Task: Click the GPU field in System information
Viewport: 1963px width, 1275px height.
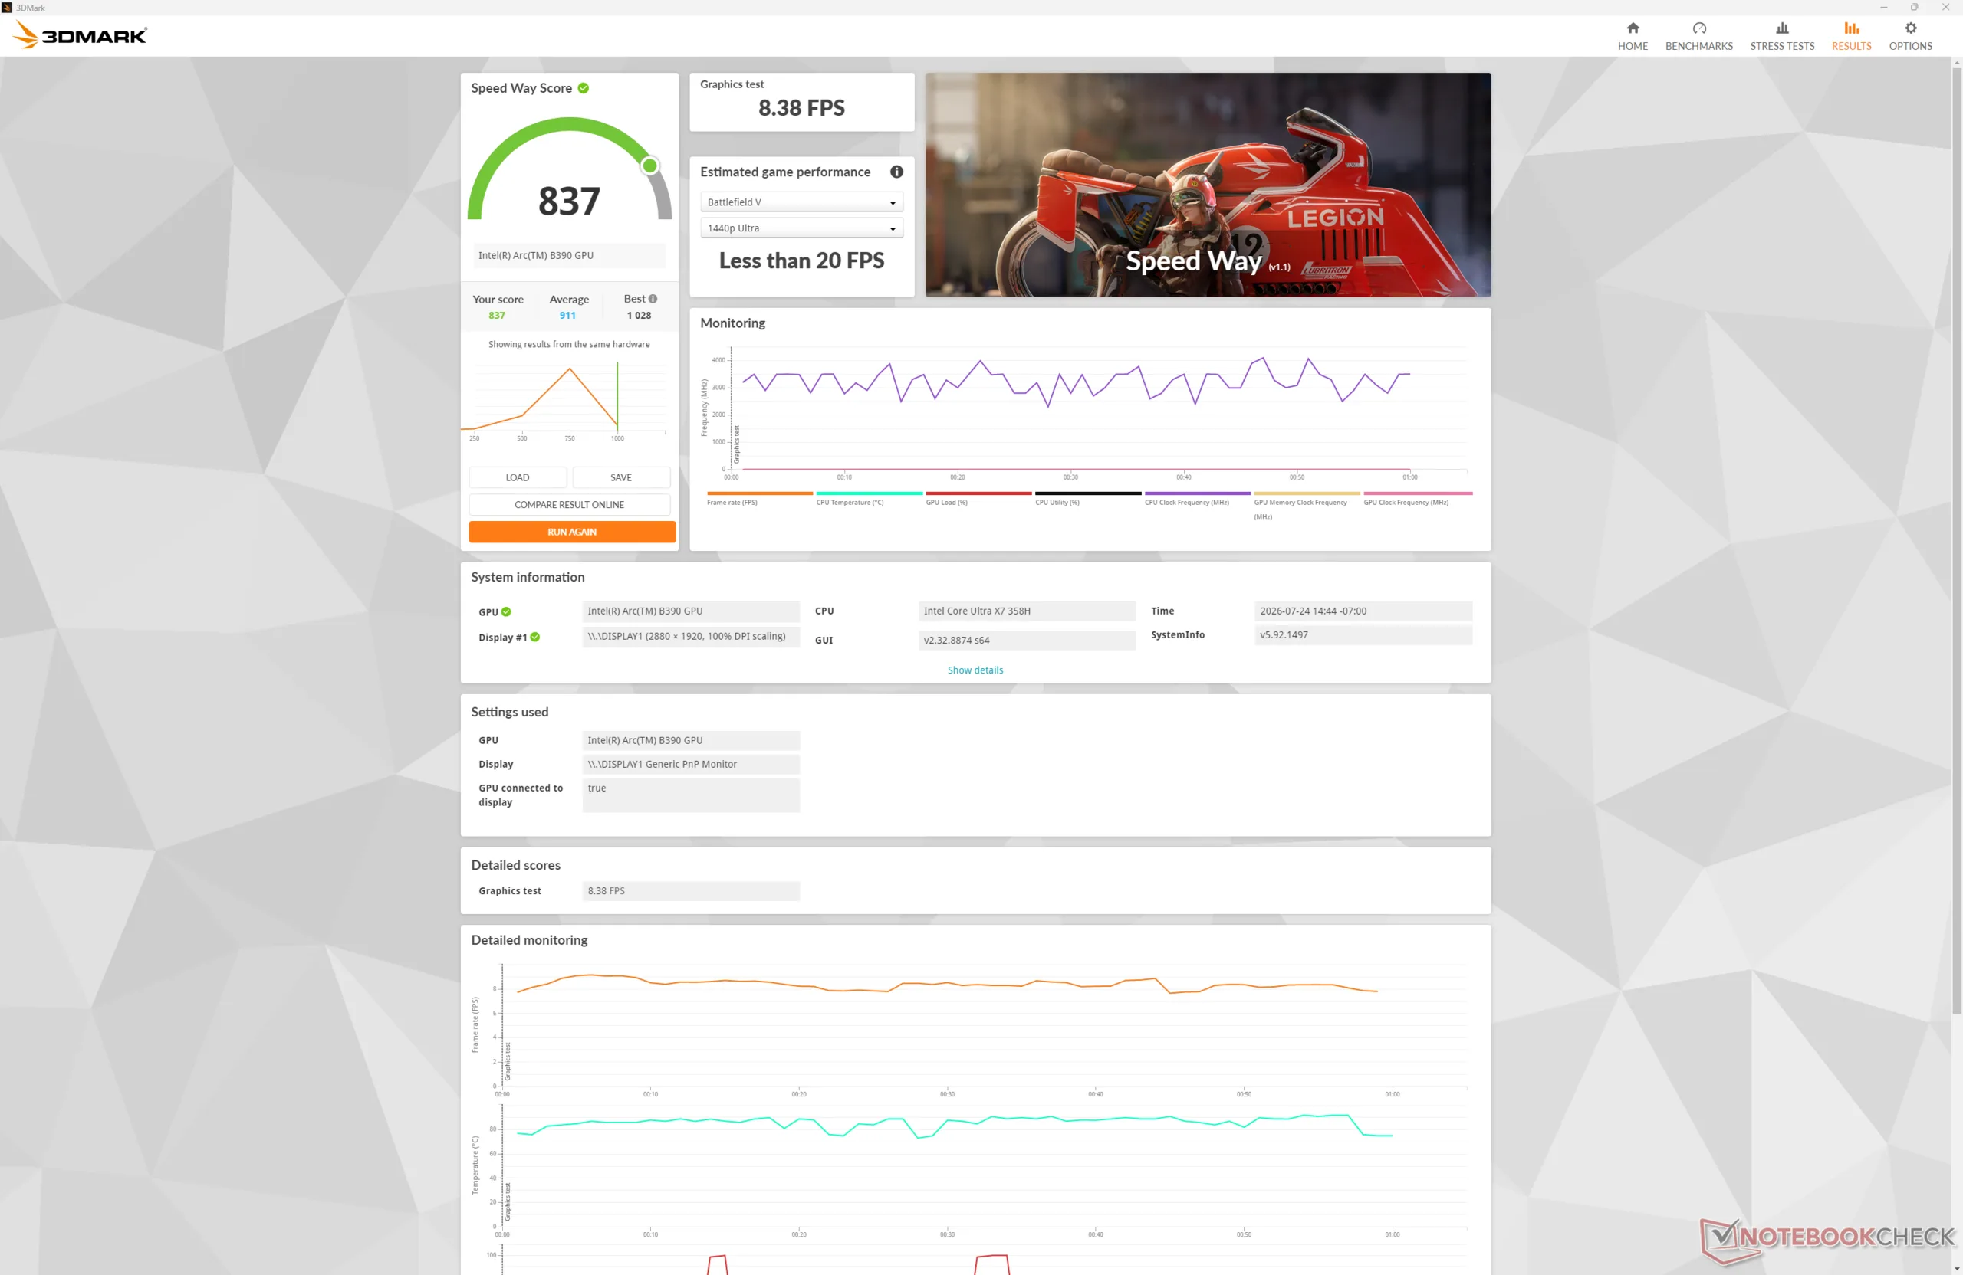Action: click(690, 611)
